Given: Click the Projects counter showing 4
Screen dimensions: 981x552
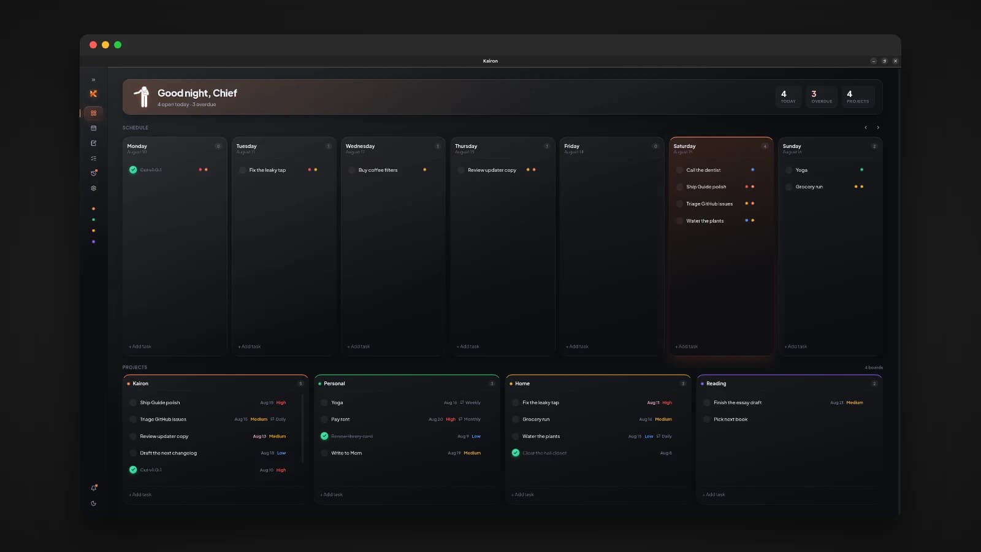Looking at the screenshot, I should point(858,97).
